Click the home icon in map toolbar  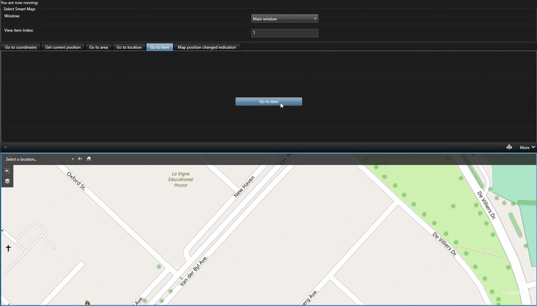[89, 159]
